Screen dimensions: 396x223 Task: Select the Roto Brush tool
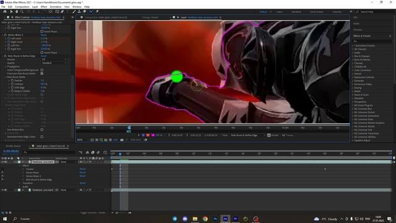pyautogui.click(x=91, y=12)
